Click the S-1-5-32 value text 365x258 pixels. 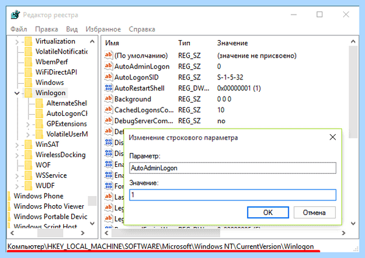click(x=230, y=77)
